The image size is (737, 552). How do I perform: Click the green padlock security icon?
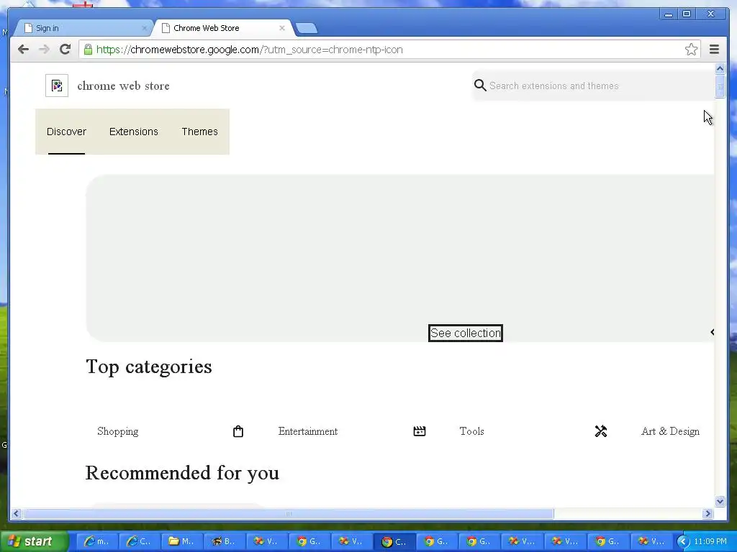click(88, 50)
